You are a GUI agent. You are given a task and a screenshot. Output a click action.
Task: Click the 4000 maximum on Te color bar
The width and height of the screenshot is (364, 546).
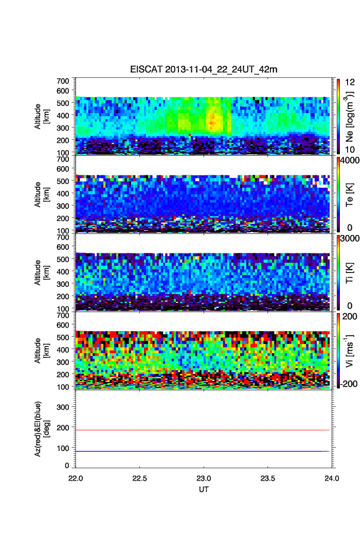(x=350, y=160)
